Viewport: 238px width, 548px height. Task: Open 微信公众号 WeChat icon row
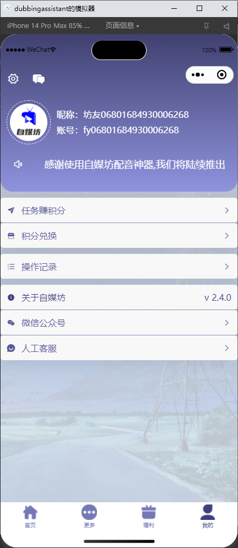point(119,323)
